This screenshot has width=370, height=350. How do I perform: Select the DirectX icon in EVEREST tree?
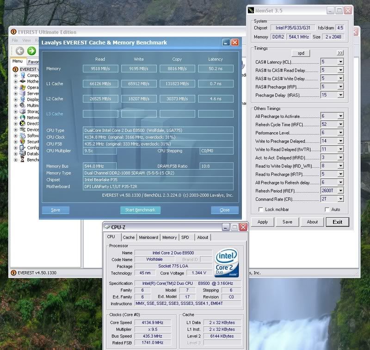coord(23,124)
